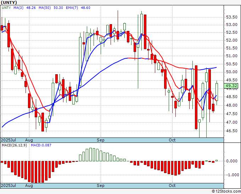Click the 53.00 price axis label
The height and width of the screenshot is (194, 241).
[x=232, y=25]
